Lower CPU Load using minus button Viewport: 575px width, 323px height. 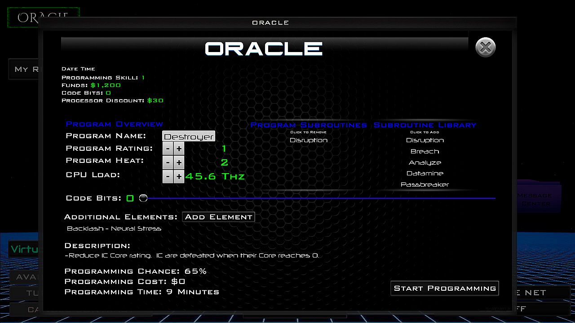click(168, 176)
